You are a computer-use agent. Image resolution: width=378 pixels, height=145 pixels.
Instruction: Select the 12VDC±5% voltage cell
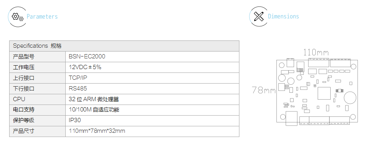pyautogui.click(x=152, y=67)
